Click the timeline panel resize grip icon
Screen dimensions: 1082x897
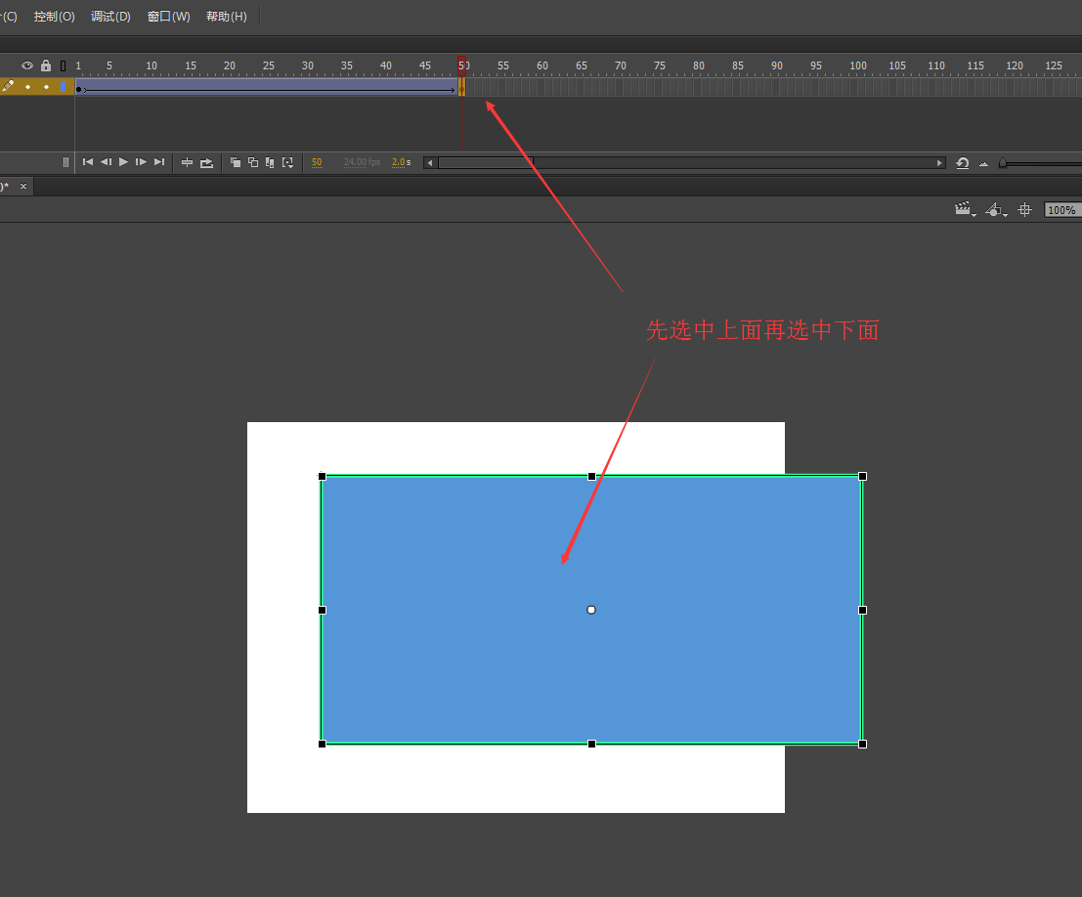[65, 162]
